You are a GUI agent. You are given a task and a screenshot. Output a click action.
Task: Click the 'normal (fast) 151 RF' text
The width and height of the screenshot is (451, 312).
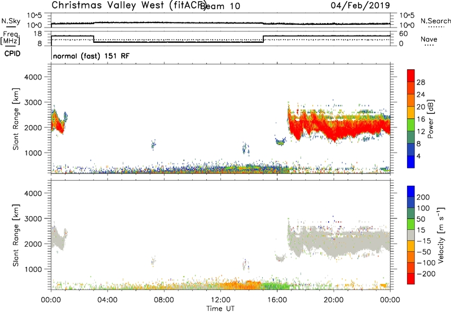coord(91,56)
